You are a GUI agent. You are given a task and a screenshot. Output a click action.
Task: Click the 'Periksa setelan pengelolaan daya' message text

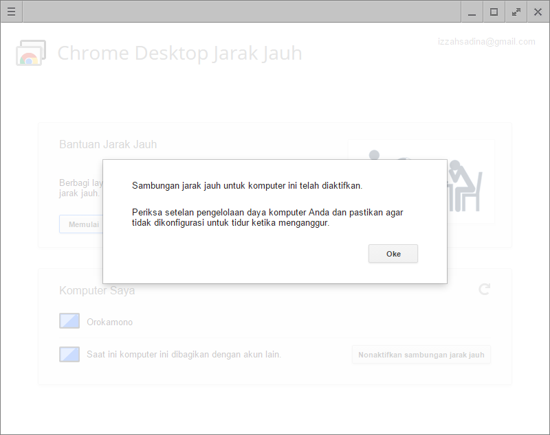pyautogui.click(x=267, y=217)
